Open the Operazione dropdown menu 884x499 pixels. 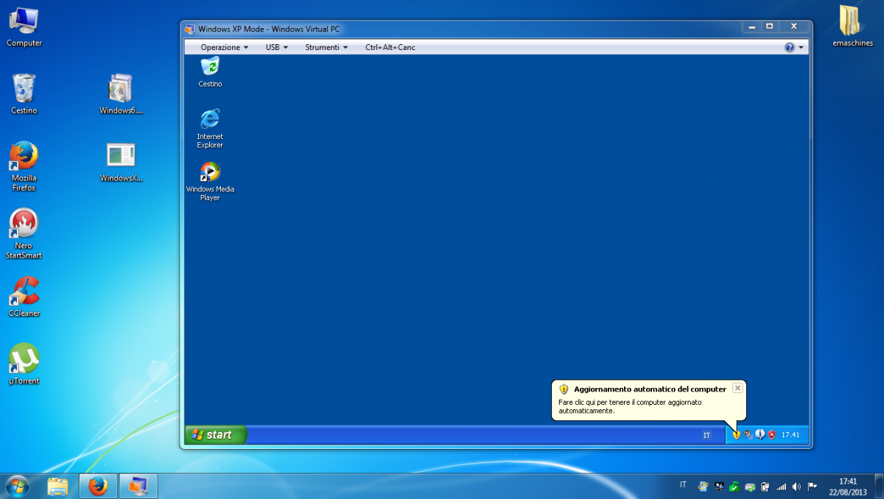[225, 47]
